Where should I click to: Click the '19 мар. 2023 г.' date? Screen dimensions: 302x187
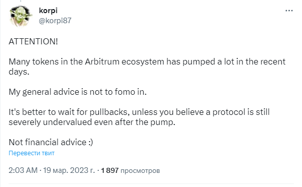pyautogui.click(x=69, y=170)
